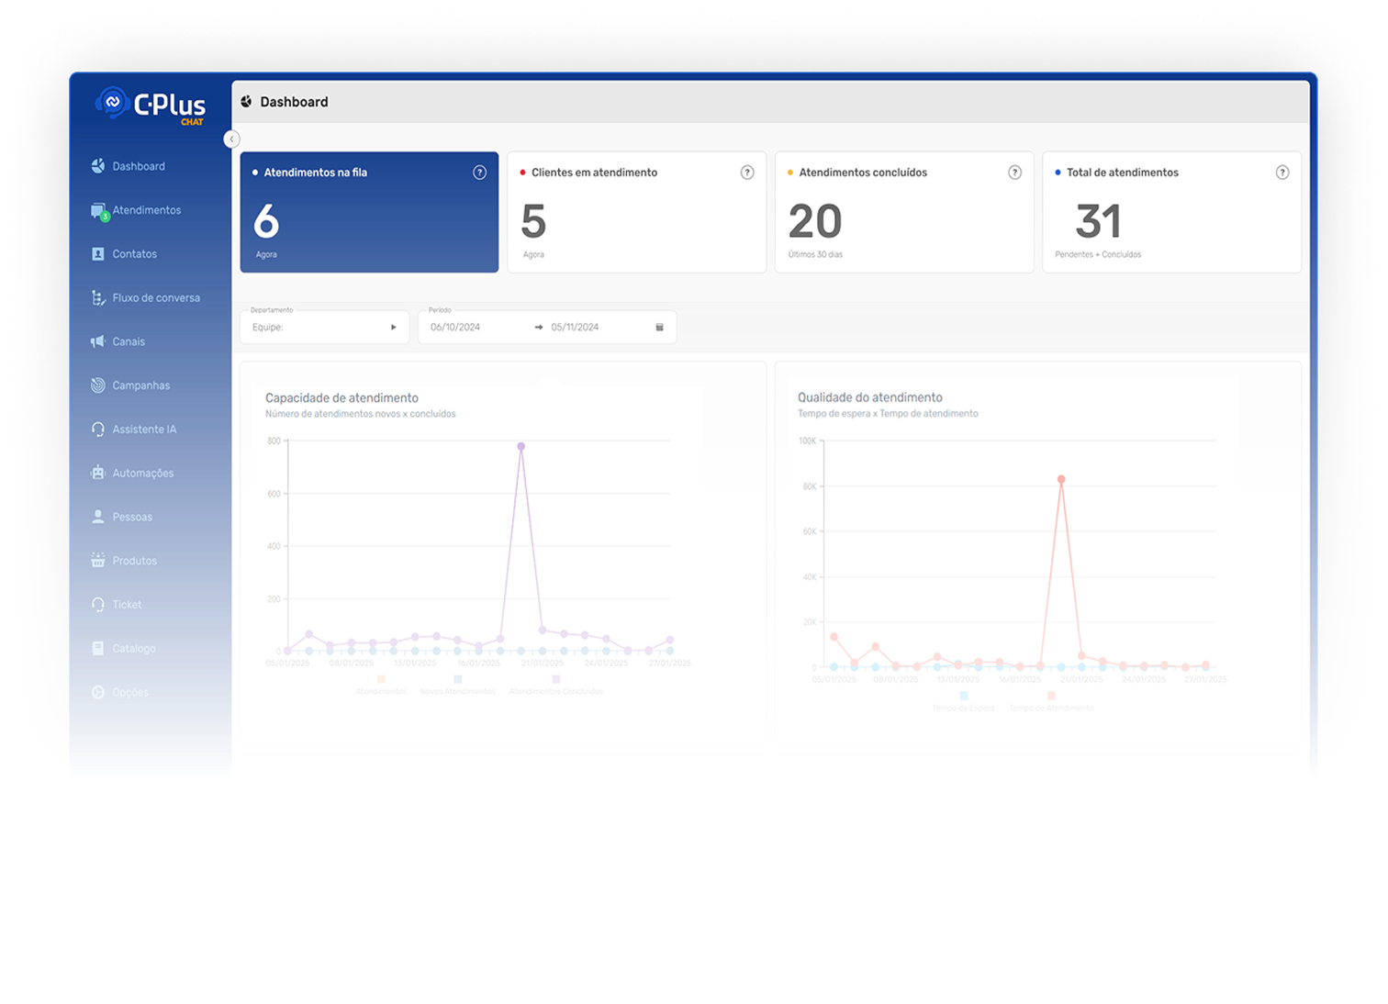Select the Atendimentos concluídos card
1388x1004 pixels.
pos(904,212)
